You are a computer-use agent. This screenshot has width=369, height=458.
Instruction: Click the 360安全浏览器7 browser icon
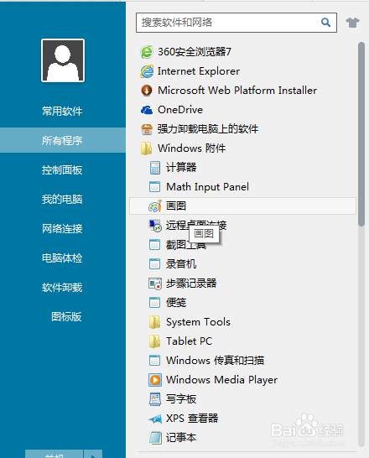[147, 52]
